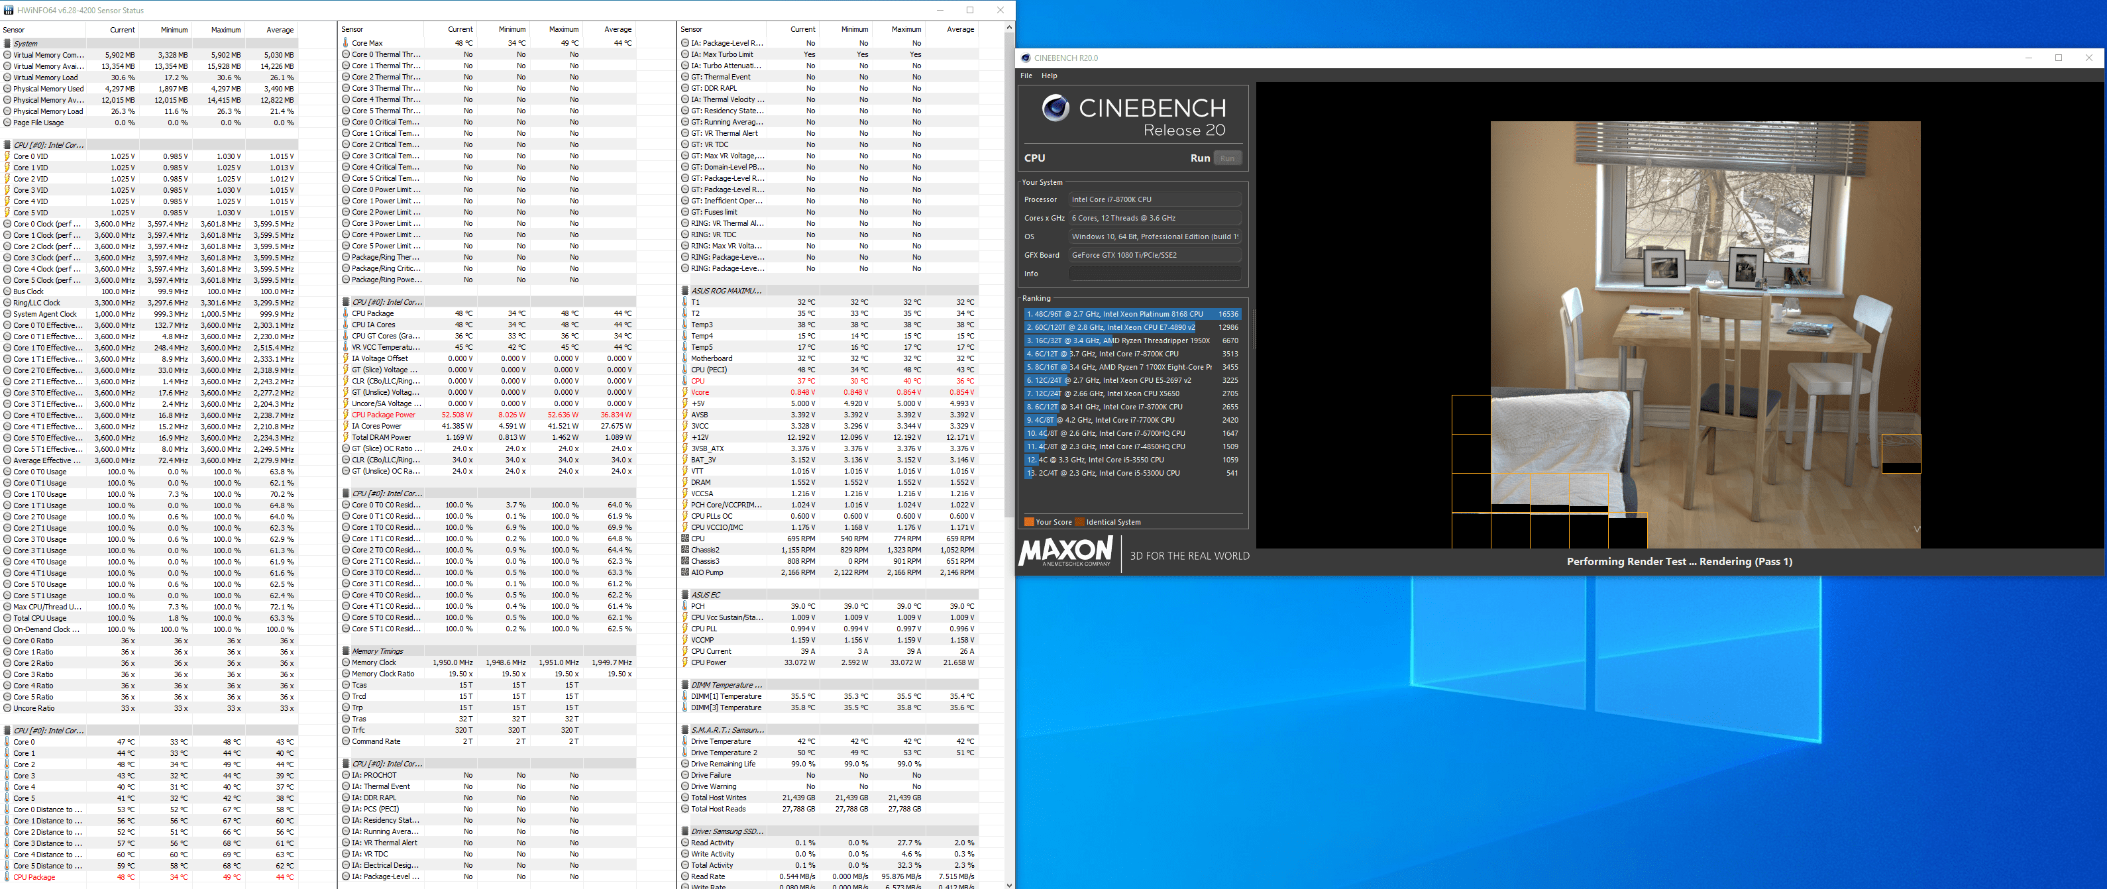Click the HWiNFO64 title bar icon
This screenshot has height=889, width=2107.
point(9,11)
